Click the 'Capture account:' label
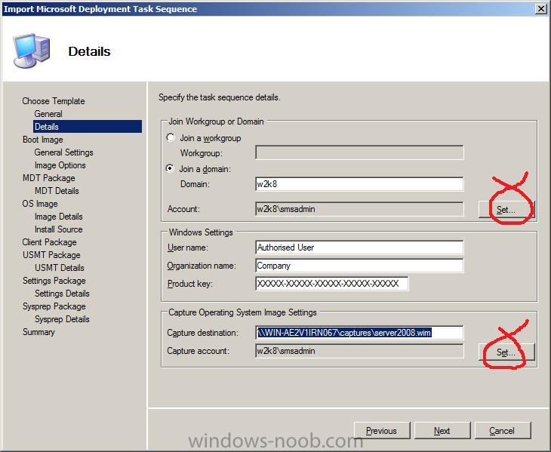This screenshot has height=452, width=551. tap(199, 351)
